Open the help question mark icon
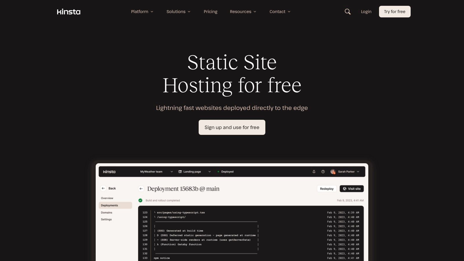 [323, 171]
